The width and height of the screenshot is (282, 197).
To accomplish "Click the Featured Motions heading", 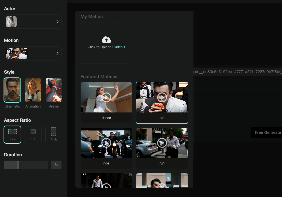I will pyautogui.click(x=99, y=77).
